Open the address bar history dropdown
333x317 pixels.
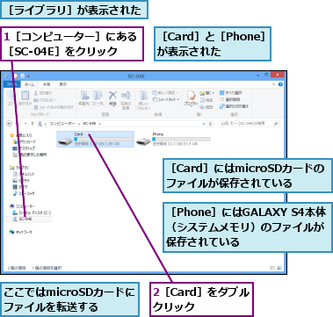(x=204, y=124)
